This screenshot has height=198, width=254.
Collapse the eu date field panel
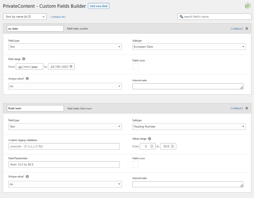(x=236, y=28)
